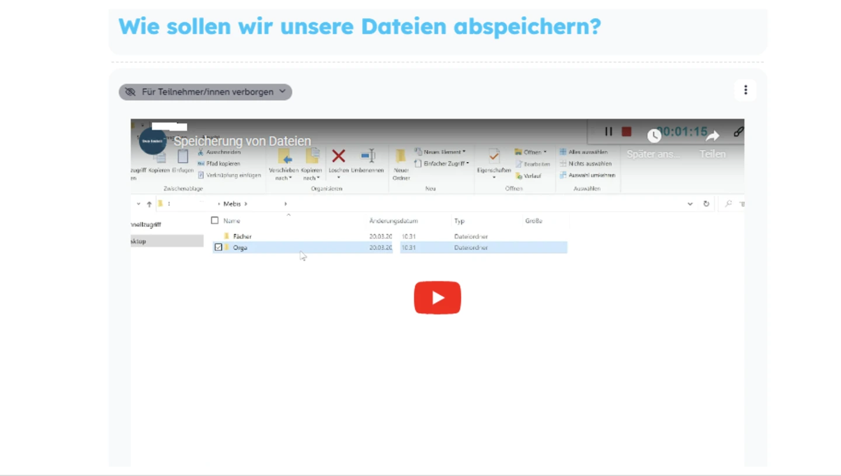Click the Später ansehen clock icon
This screenshot has height=476, width=841.
[654, 136]
